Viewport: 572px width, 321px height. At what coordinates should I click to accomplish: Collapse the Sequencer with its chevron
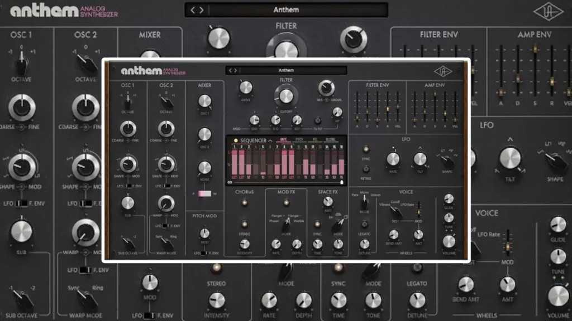[270, 140]
